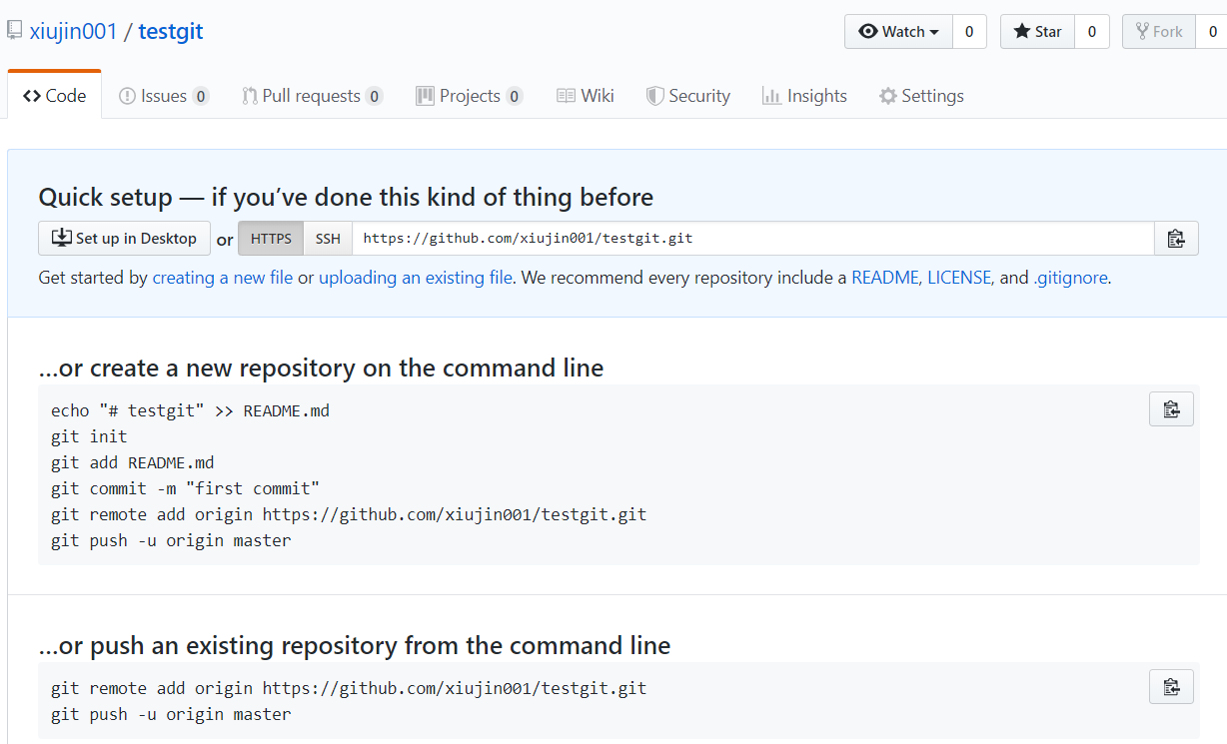This screenshot has height=744, width=1227.
Task: Click the uploading an existing file link
Action: click(415, 278)
